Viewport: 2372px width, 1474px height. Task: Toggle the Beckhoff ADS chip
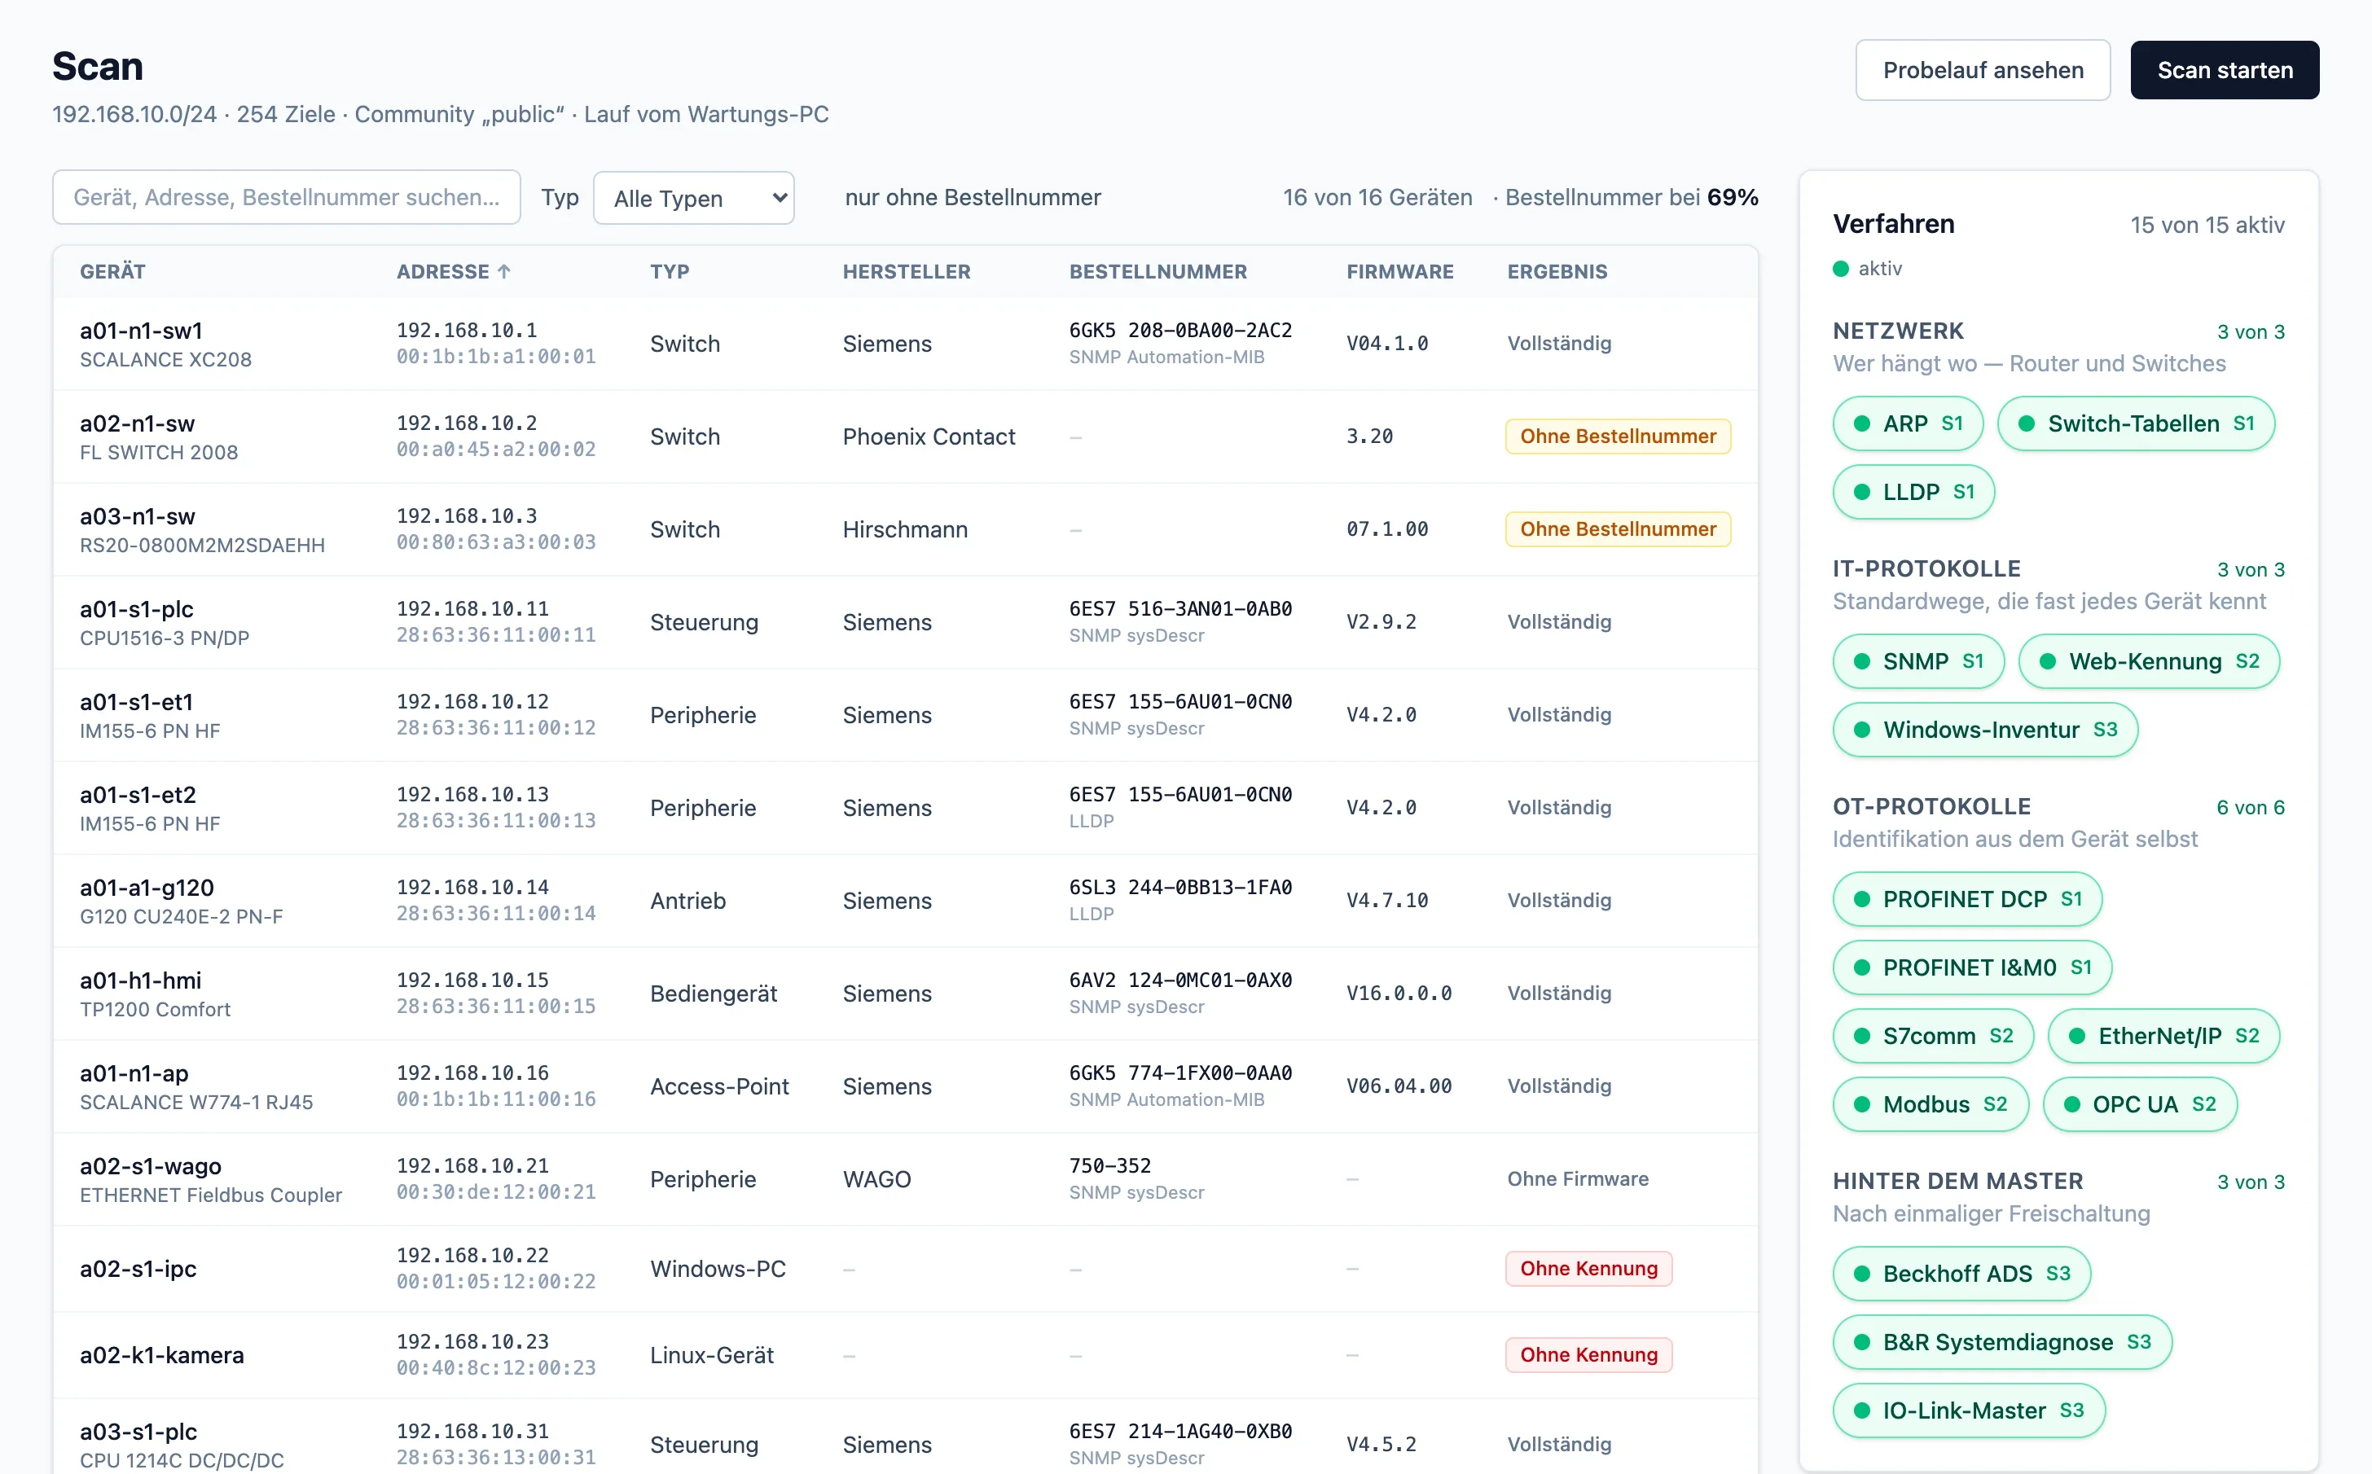[x=1961, y=1273]
